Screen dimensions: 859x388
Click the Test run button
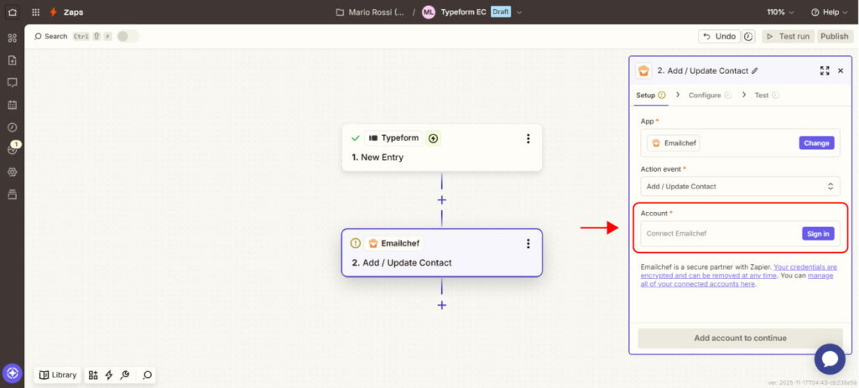[788, 36]
